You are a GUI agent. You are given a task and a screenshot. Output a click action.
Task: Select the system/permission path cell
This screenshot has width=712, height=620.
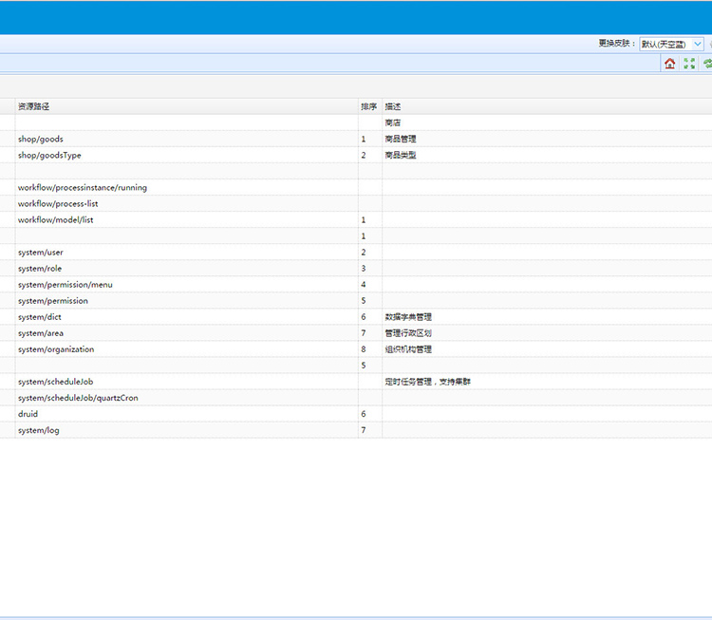click(186, 301)
